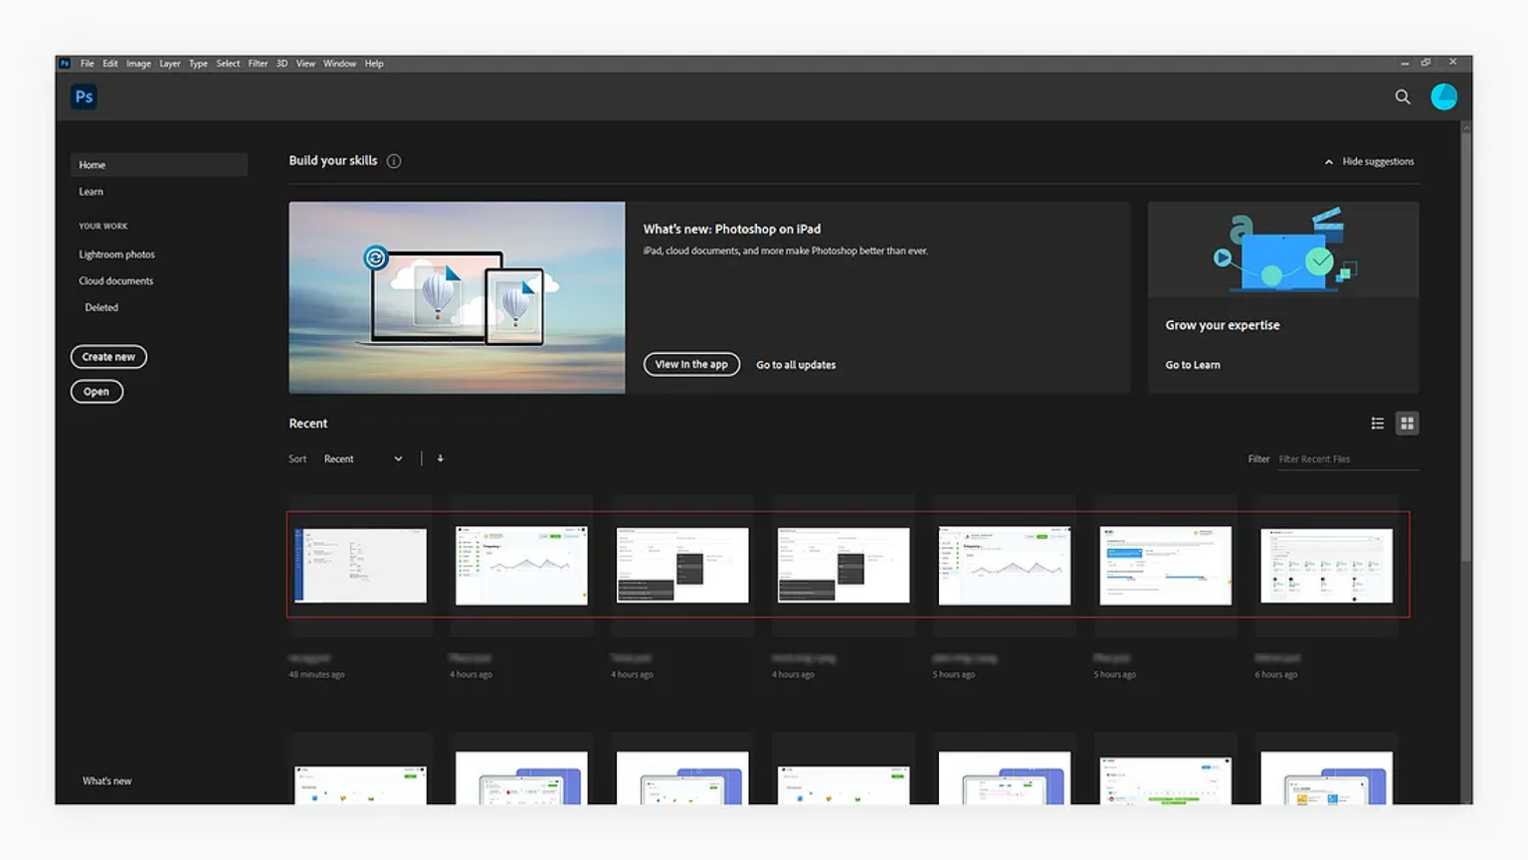Click the Filter Recent Files field
Screen dimensions: 1528x860
(1348, 459)
